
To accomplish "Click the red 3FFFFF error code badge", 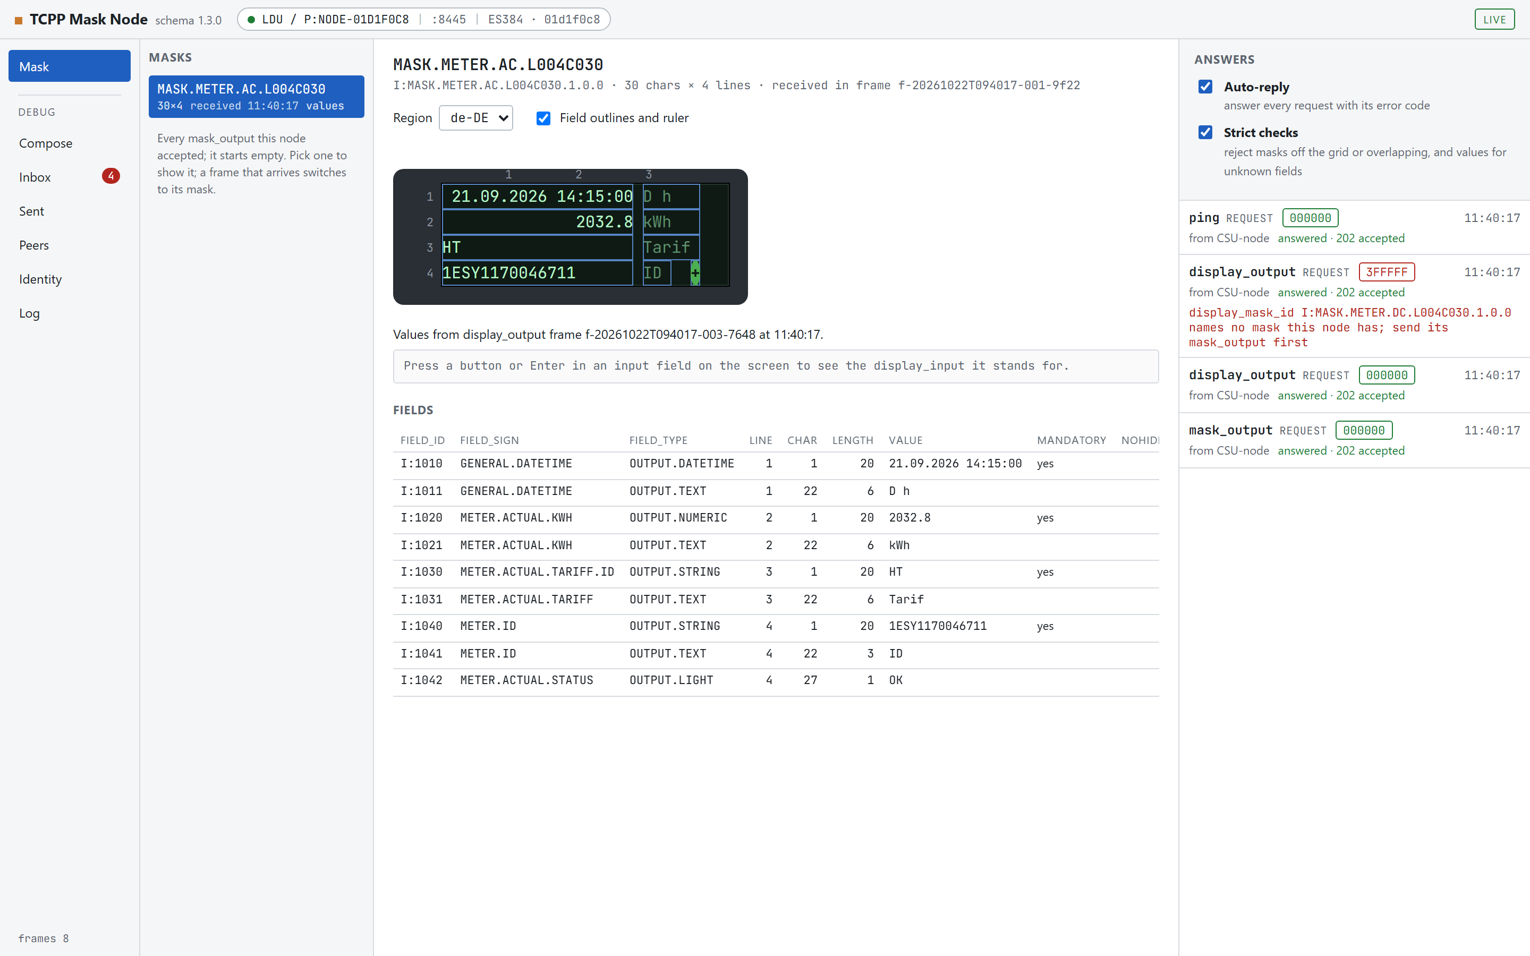I will pyautogui.click(x=1387, y=272).
